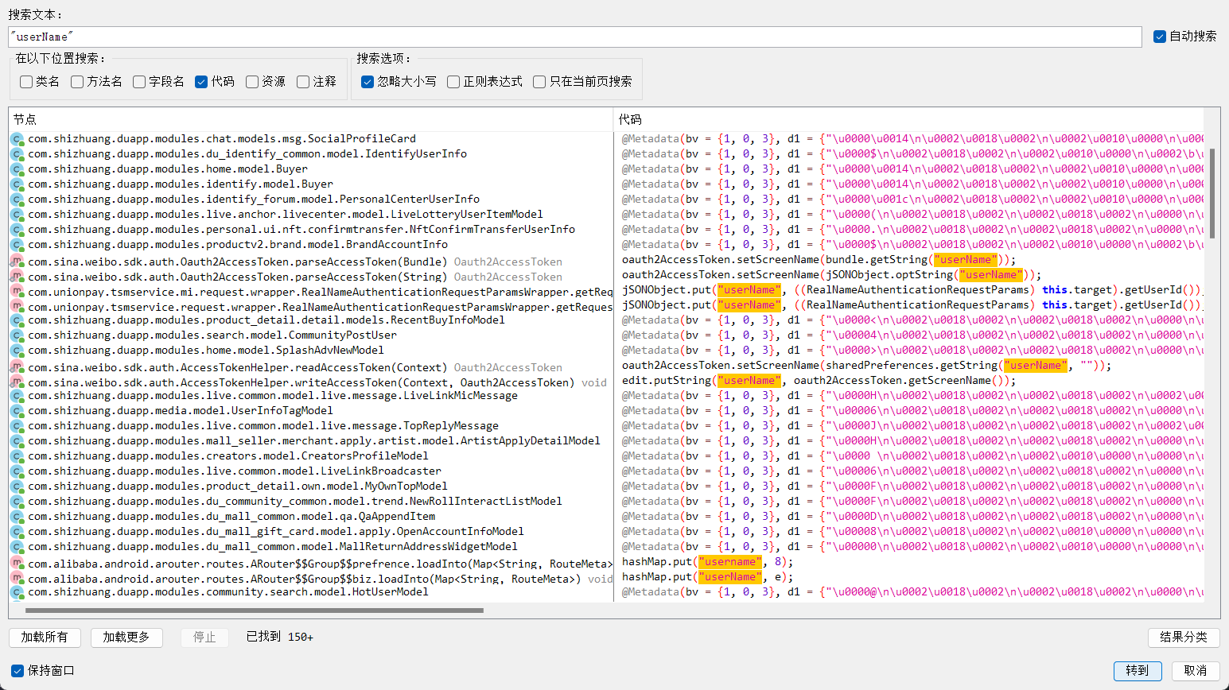The image size is (1229, 690).
Task: Enable the 正则表达式 option
Action: (453, 82)
